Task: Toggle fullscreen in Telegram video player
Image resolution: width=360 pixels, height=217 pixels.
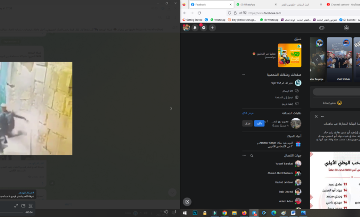Action: click(x=16, y=206)
